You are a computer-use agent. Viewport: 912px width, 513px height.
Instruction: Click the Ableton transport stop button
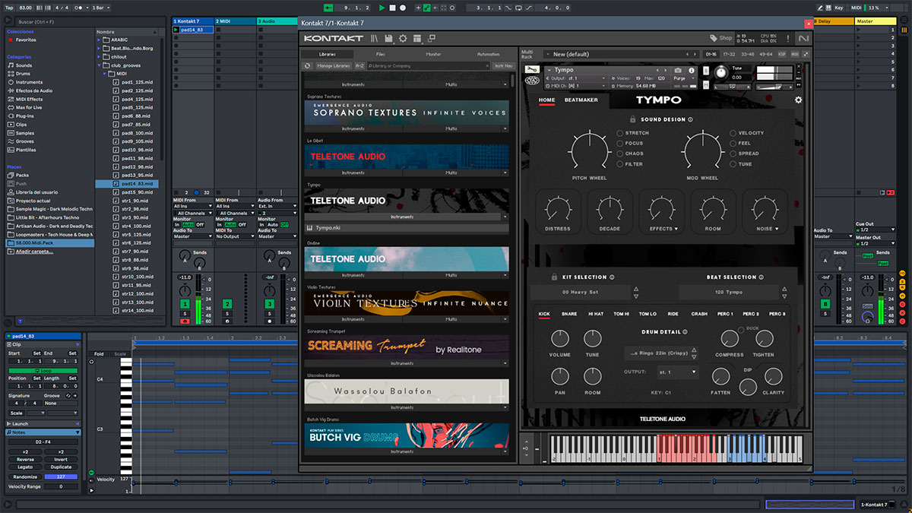click(392, 8)
